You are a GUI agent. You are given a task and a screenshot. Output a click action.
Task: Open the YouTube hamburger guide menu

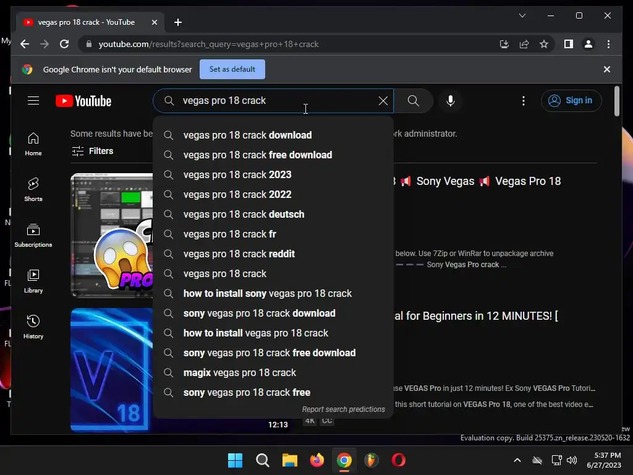(x=33, y=101)
